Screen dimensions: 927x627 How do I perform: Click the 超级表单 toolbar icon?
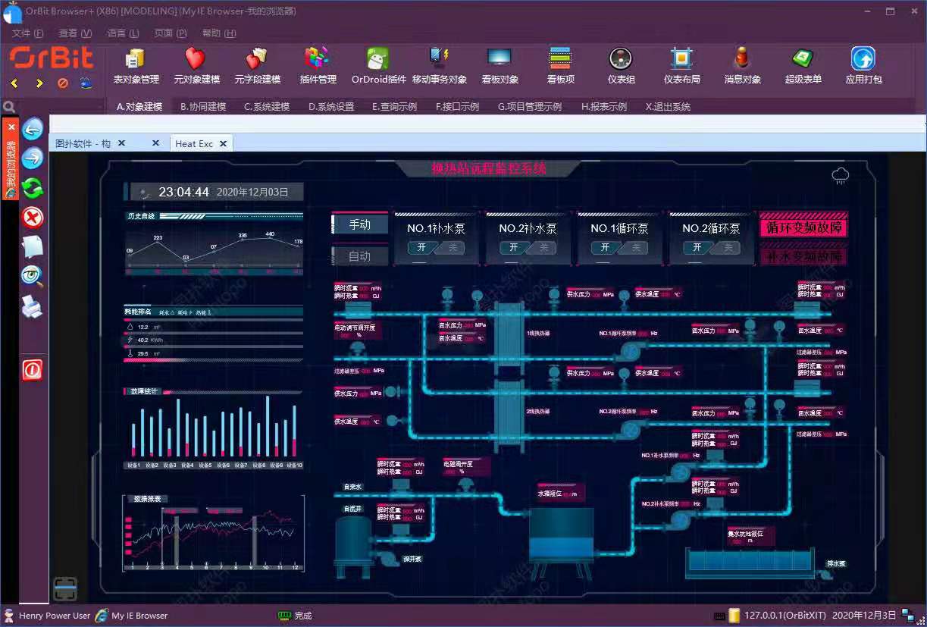click(x=803, y=65)
